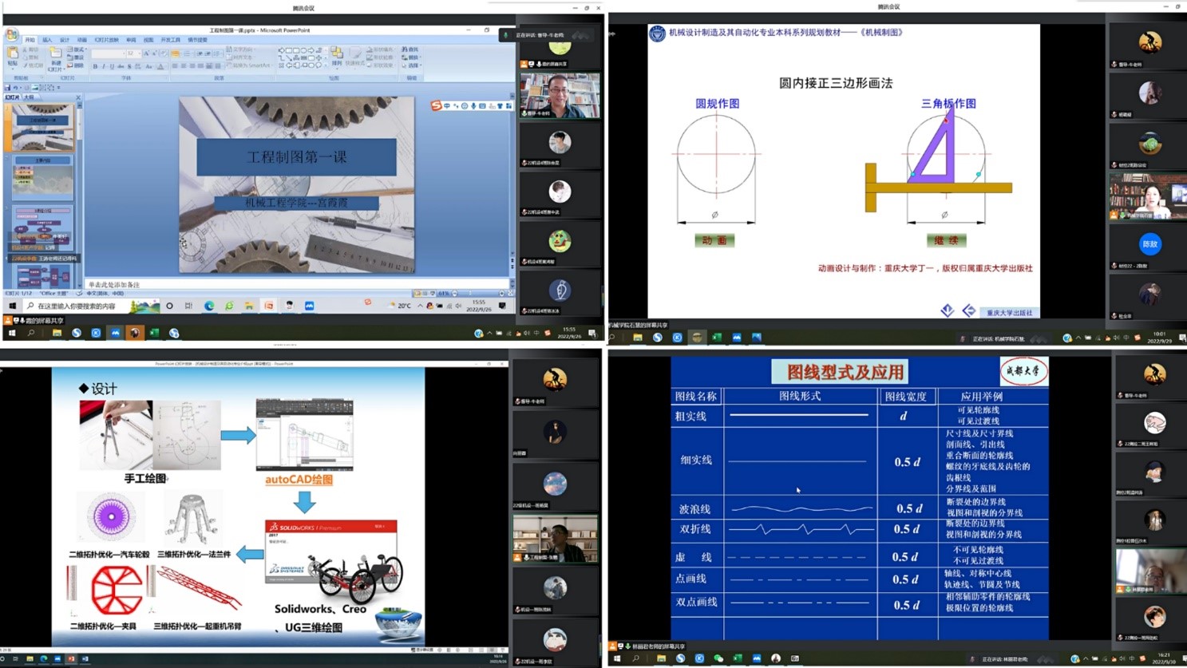Viewport: 1187px width, 668px height.
Task: Toggle the Sogou microphone voice input
Action: (473, 105)
